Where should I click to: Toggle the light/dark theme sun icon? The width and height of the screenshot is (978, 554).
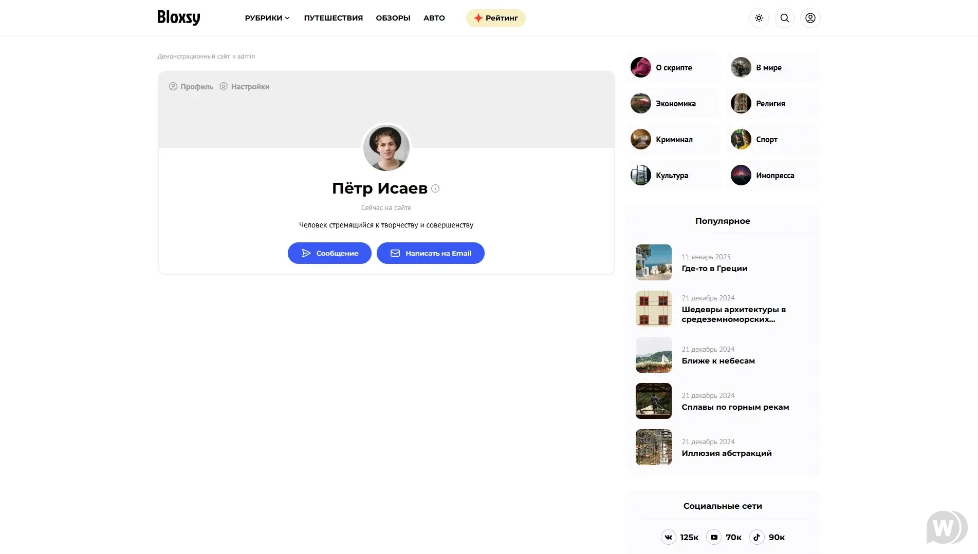[x=759, y=18]
